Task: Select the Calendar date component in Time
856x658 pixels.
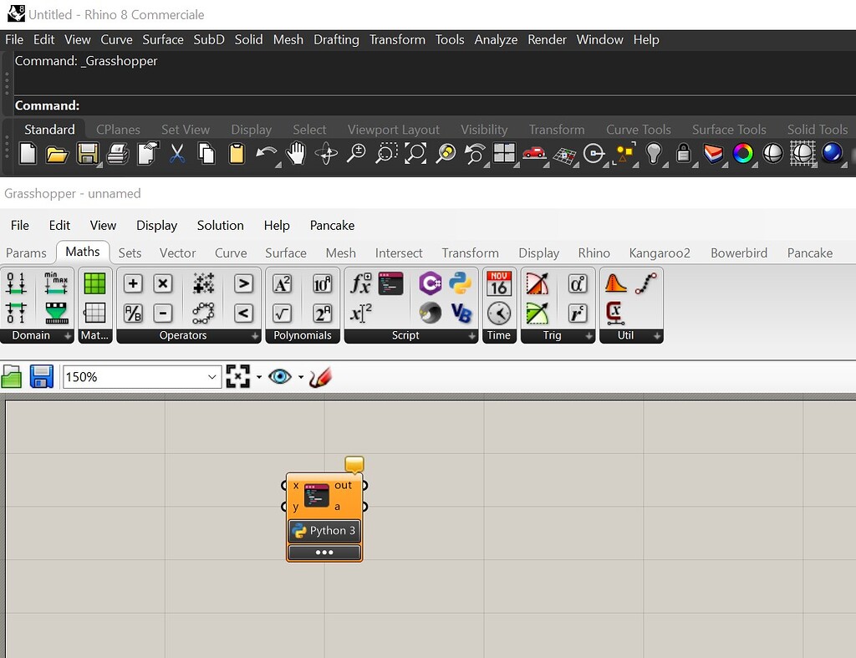Action: coord(499,283)
